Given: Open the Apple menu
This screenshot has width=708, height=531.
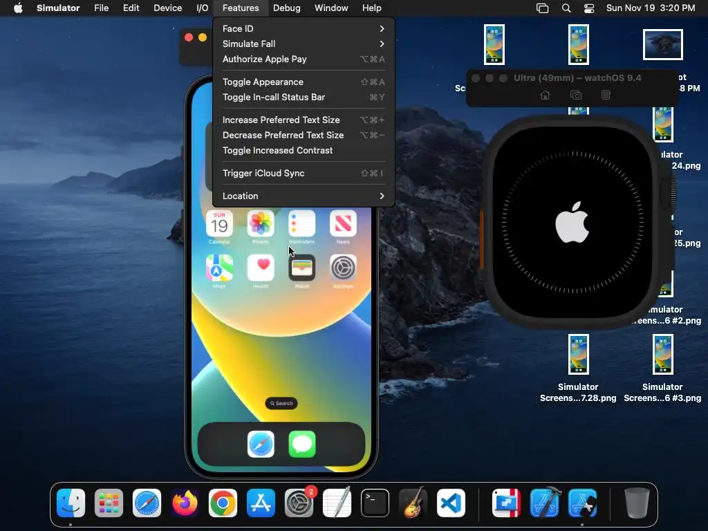Looking at the screenshot, I should [18, 8].
